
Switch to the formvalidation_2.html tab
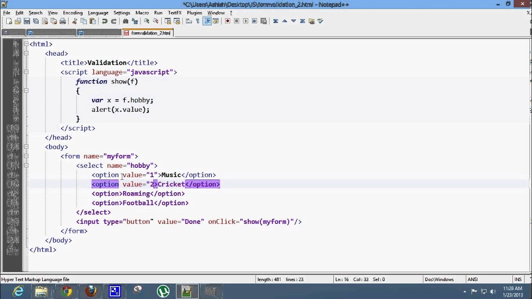[x=148, y=33]
